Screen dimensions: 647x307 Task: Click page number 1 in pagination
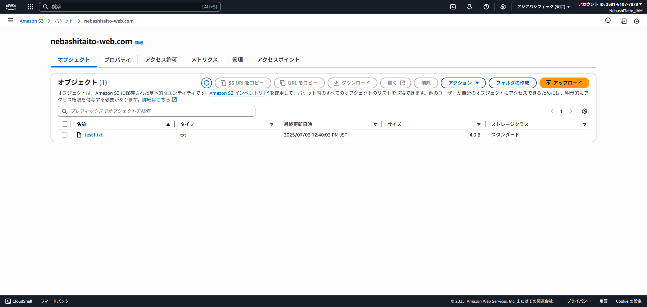point(561,111)
